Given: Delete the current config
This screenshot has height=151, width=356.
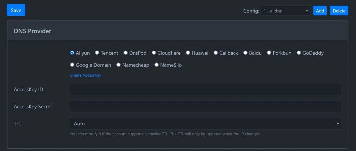Looking at the screenshot, I should [x=339, y=11].
